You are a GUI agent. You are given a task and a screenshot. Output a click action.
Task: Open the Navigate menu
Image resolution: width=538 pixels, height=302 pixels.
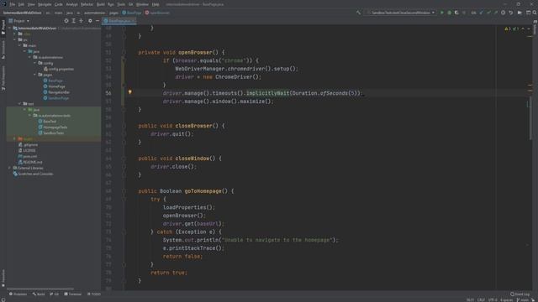coord(45,4)
